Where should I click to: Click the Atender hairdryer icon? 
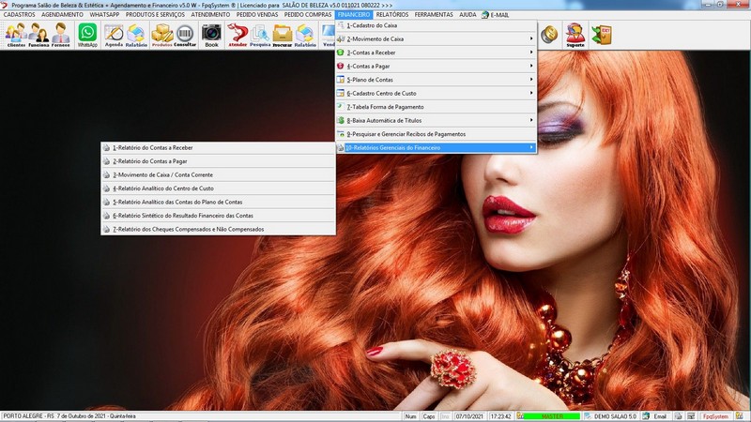tap(238, 36)
